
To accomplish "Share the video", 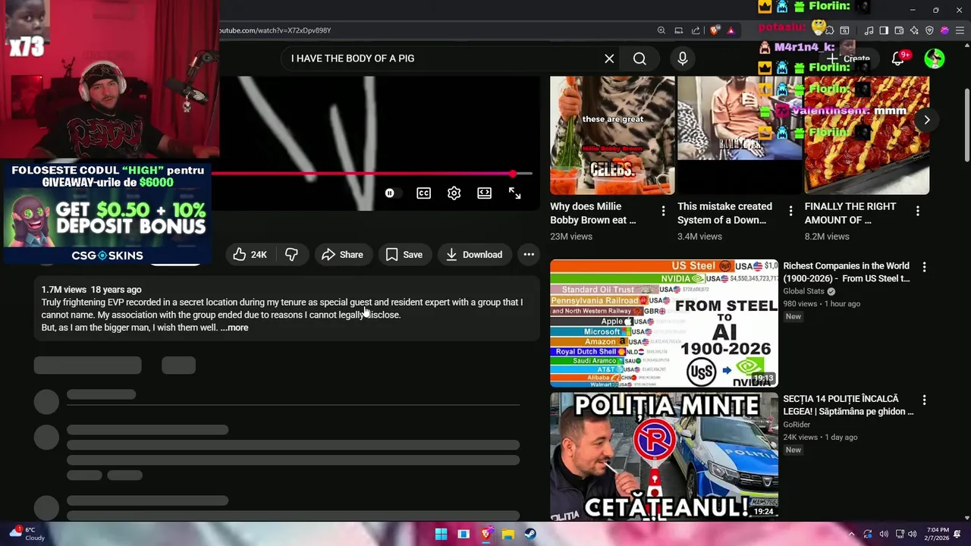I will (342, 255).
